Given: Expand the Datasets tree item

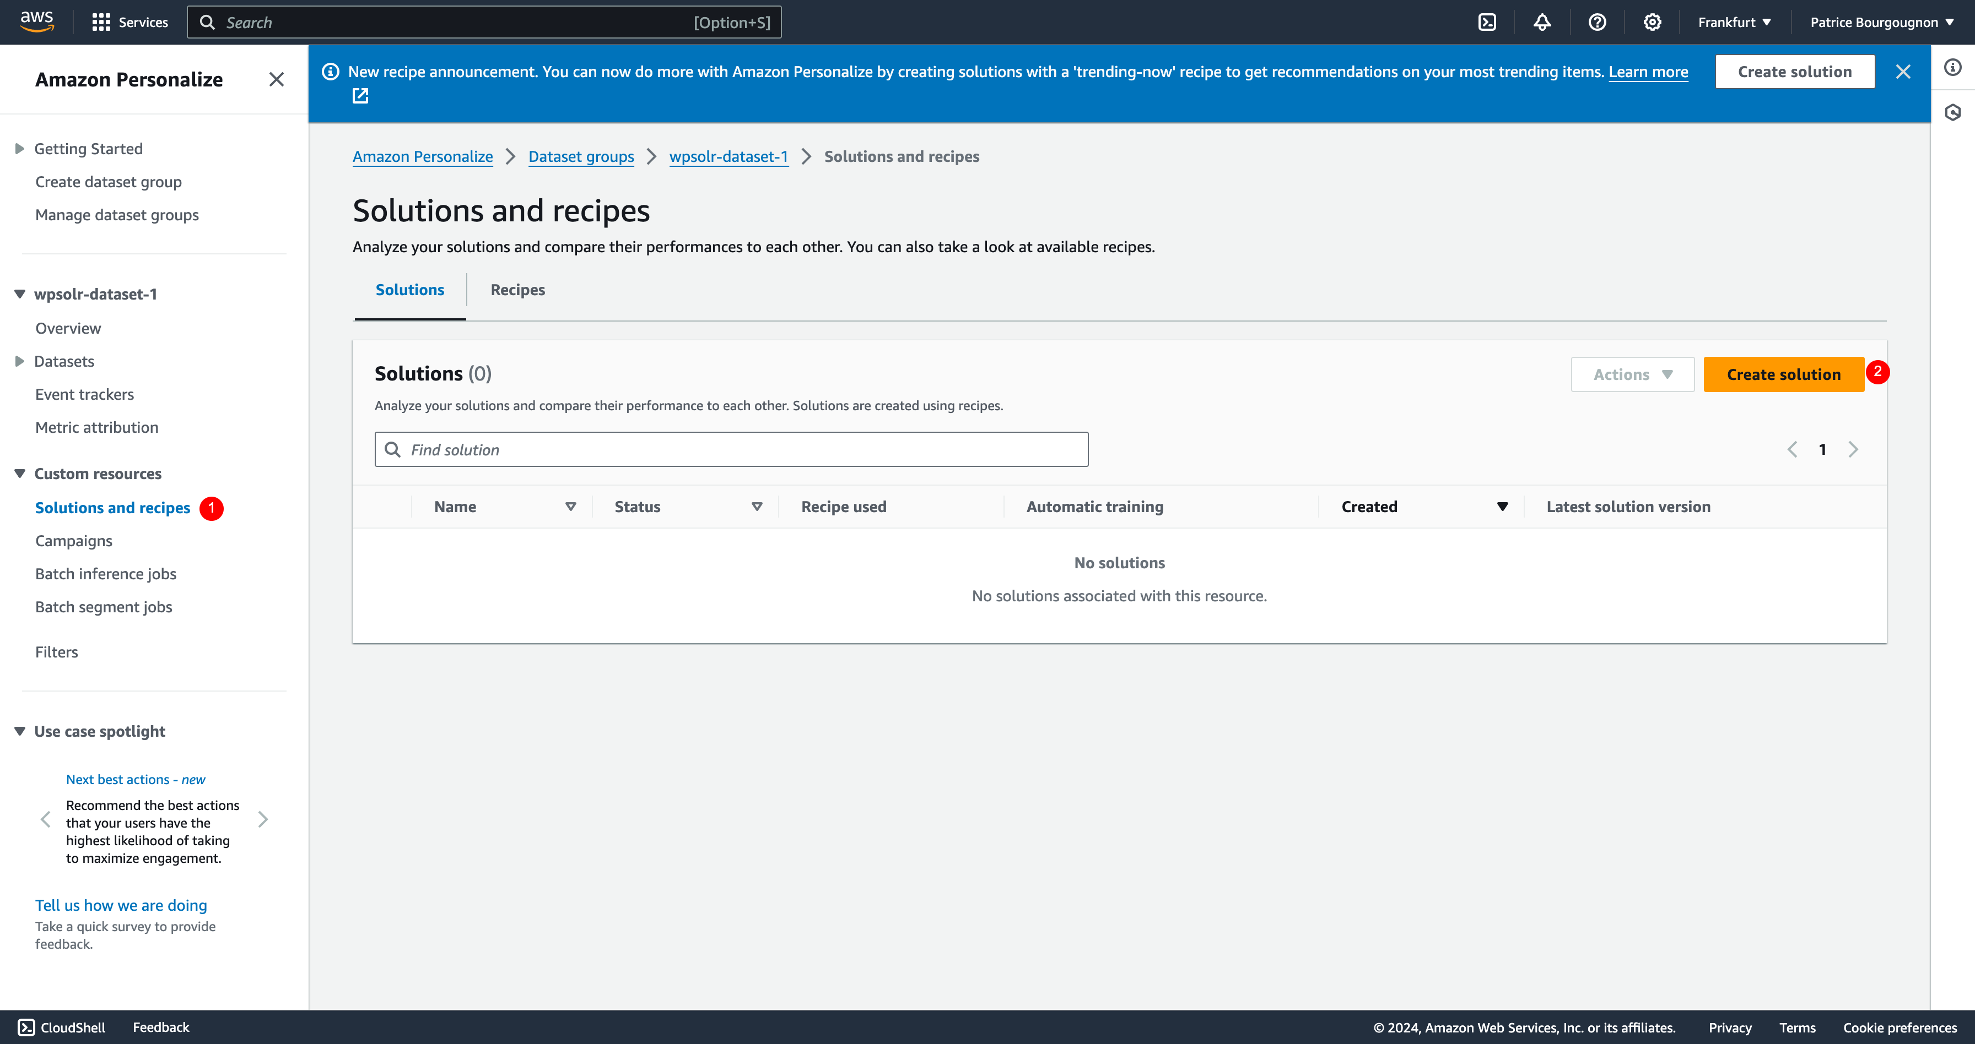Looking at the screenshot, I should click(x=20, y=361).
